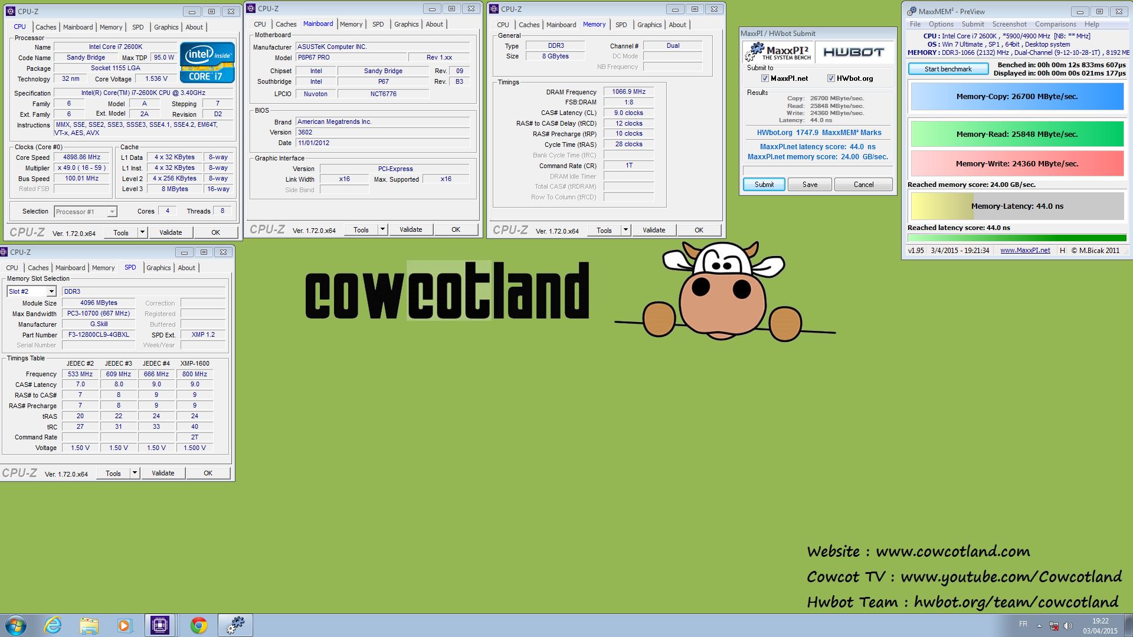Click Submit in the HWbot Submit dialog

pos(764,185)
